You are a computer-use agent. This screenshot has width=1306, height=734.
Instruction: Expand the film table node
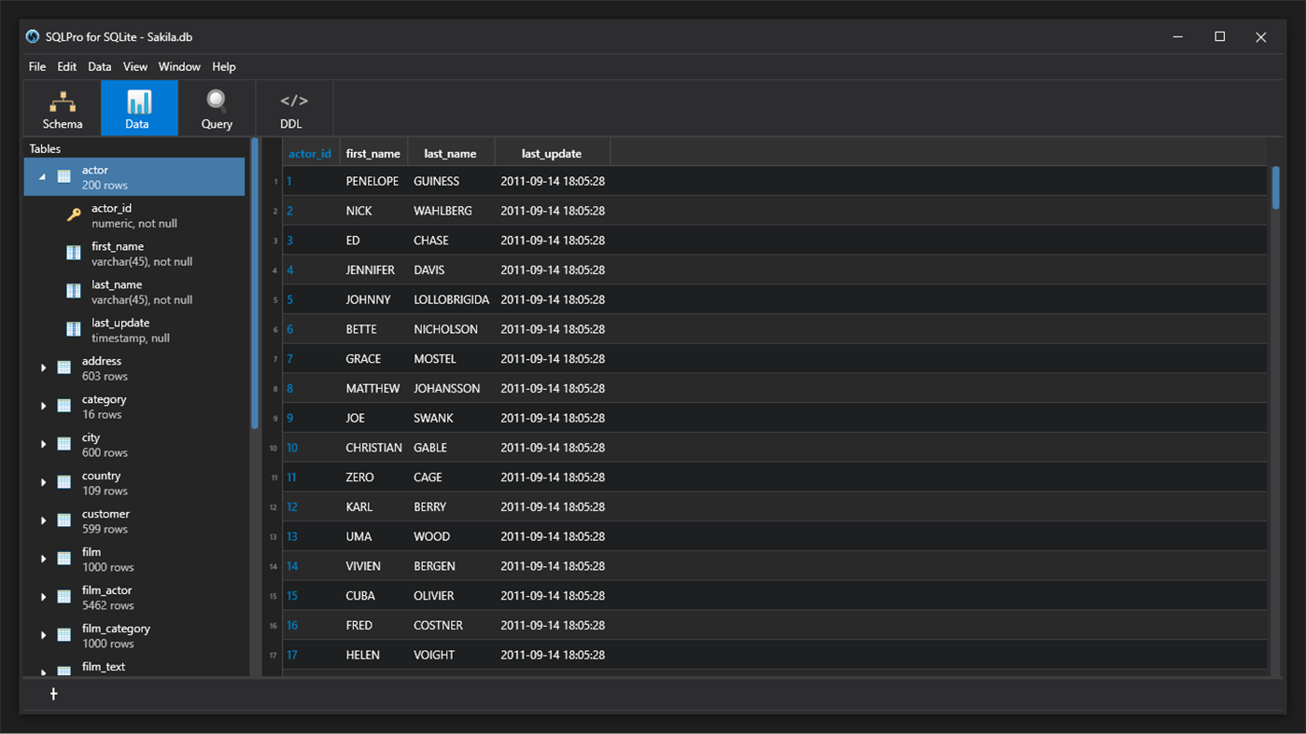pyautogui.click(x=43, y=559)
